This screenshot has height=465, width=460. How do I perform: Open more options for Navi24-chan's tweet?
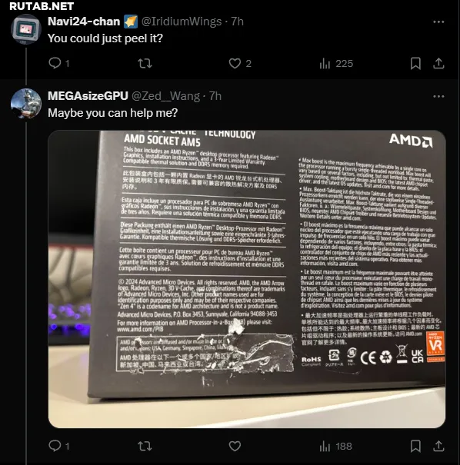click(x=438, y=22)
